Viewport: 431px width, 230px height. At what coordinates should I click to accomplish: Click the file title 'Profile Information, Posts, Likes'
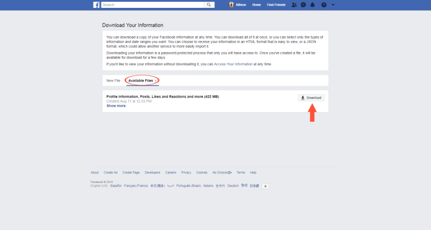pos(163,97)
